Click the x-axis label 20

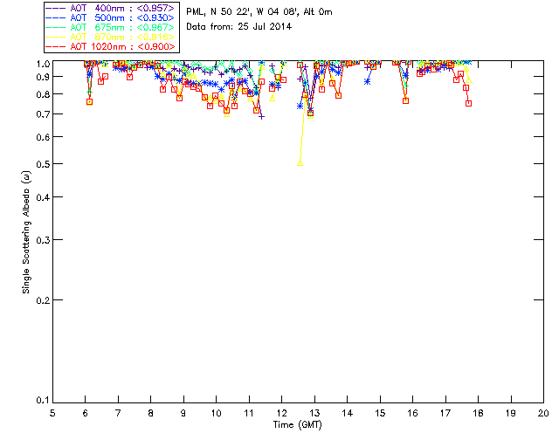543,413
